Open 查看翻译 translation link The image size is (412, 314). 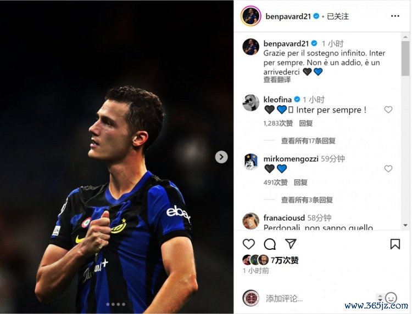[277, 79]
